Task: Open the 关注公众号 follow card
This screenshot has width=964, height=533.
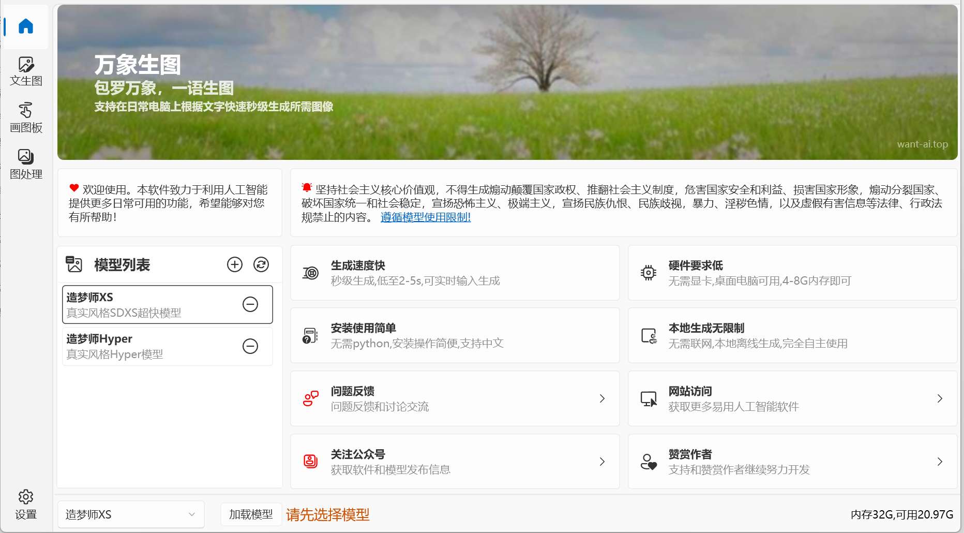Action: pyautogui.click(x=455, y=462)
